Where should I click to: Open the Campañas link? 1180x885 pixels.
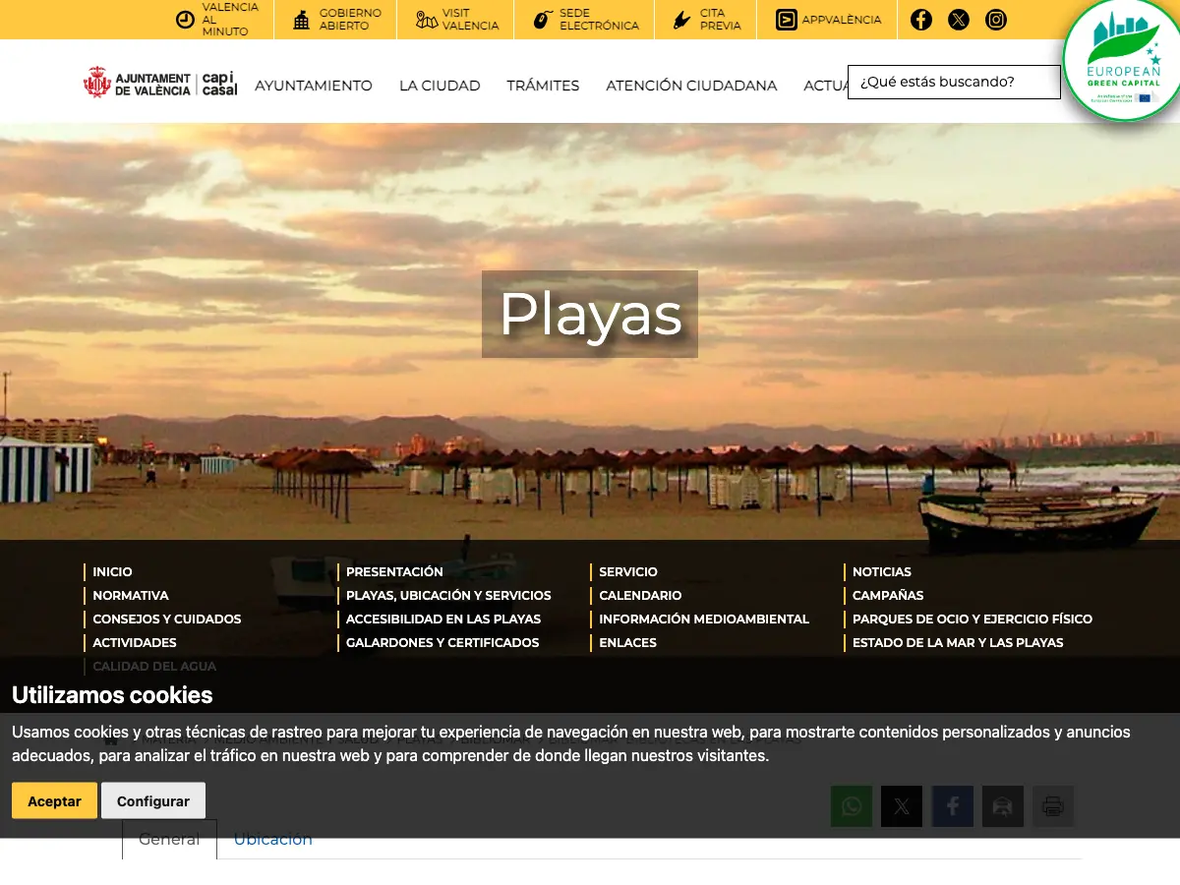coord(888,595)
